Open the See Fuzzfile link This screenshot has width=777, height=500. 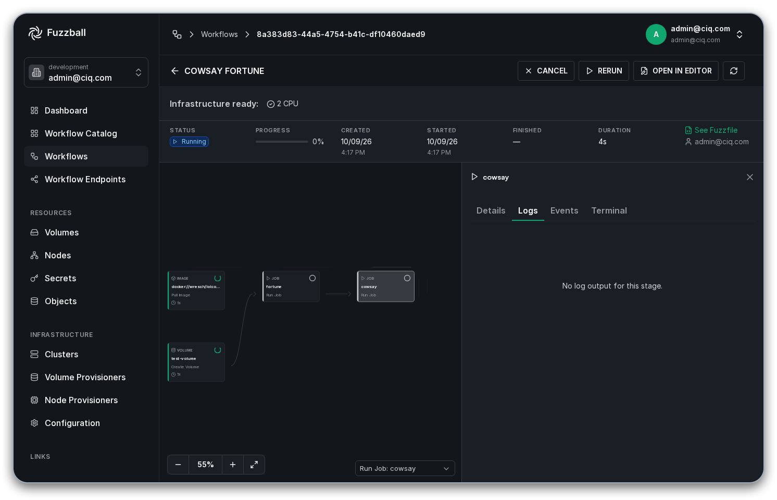pos(711,130)
